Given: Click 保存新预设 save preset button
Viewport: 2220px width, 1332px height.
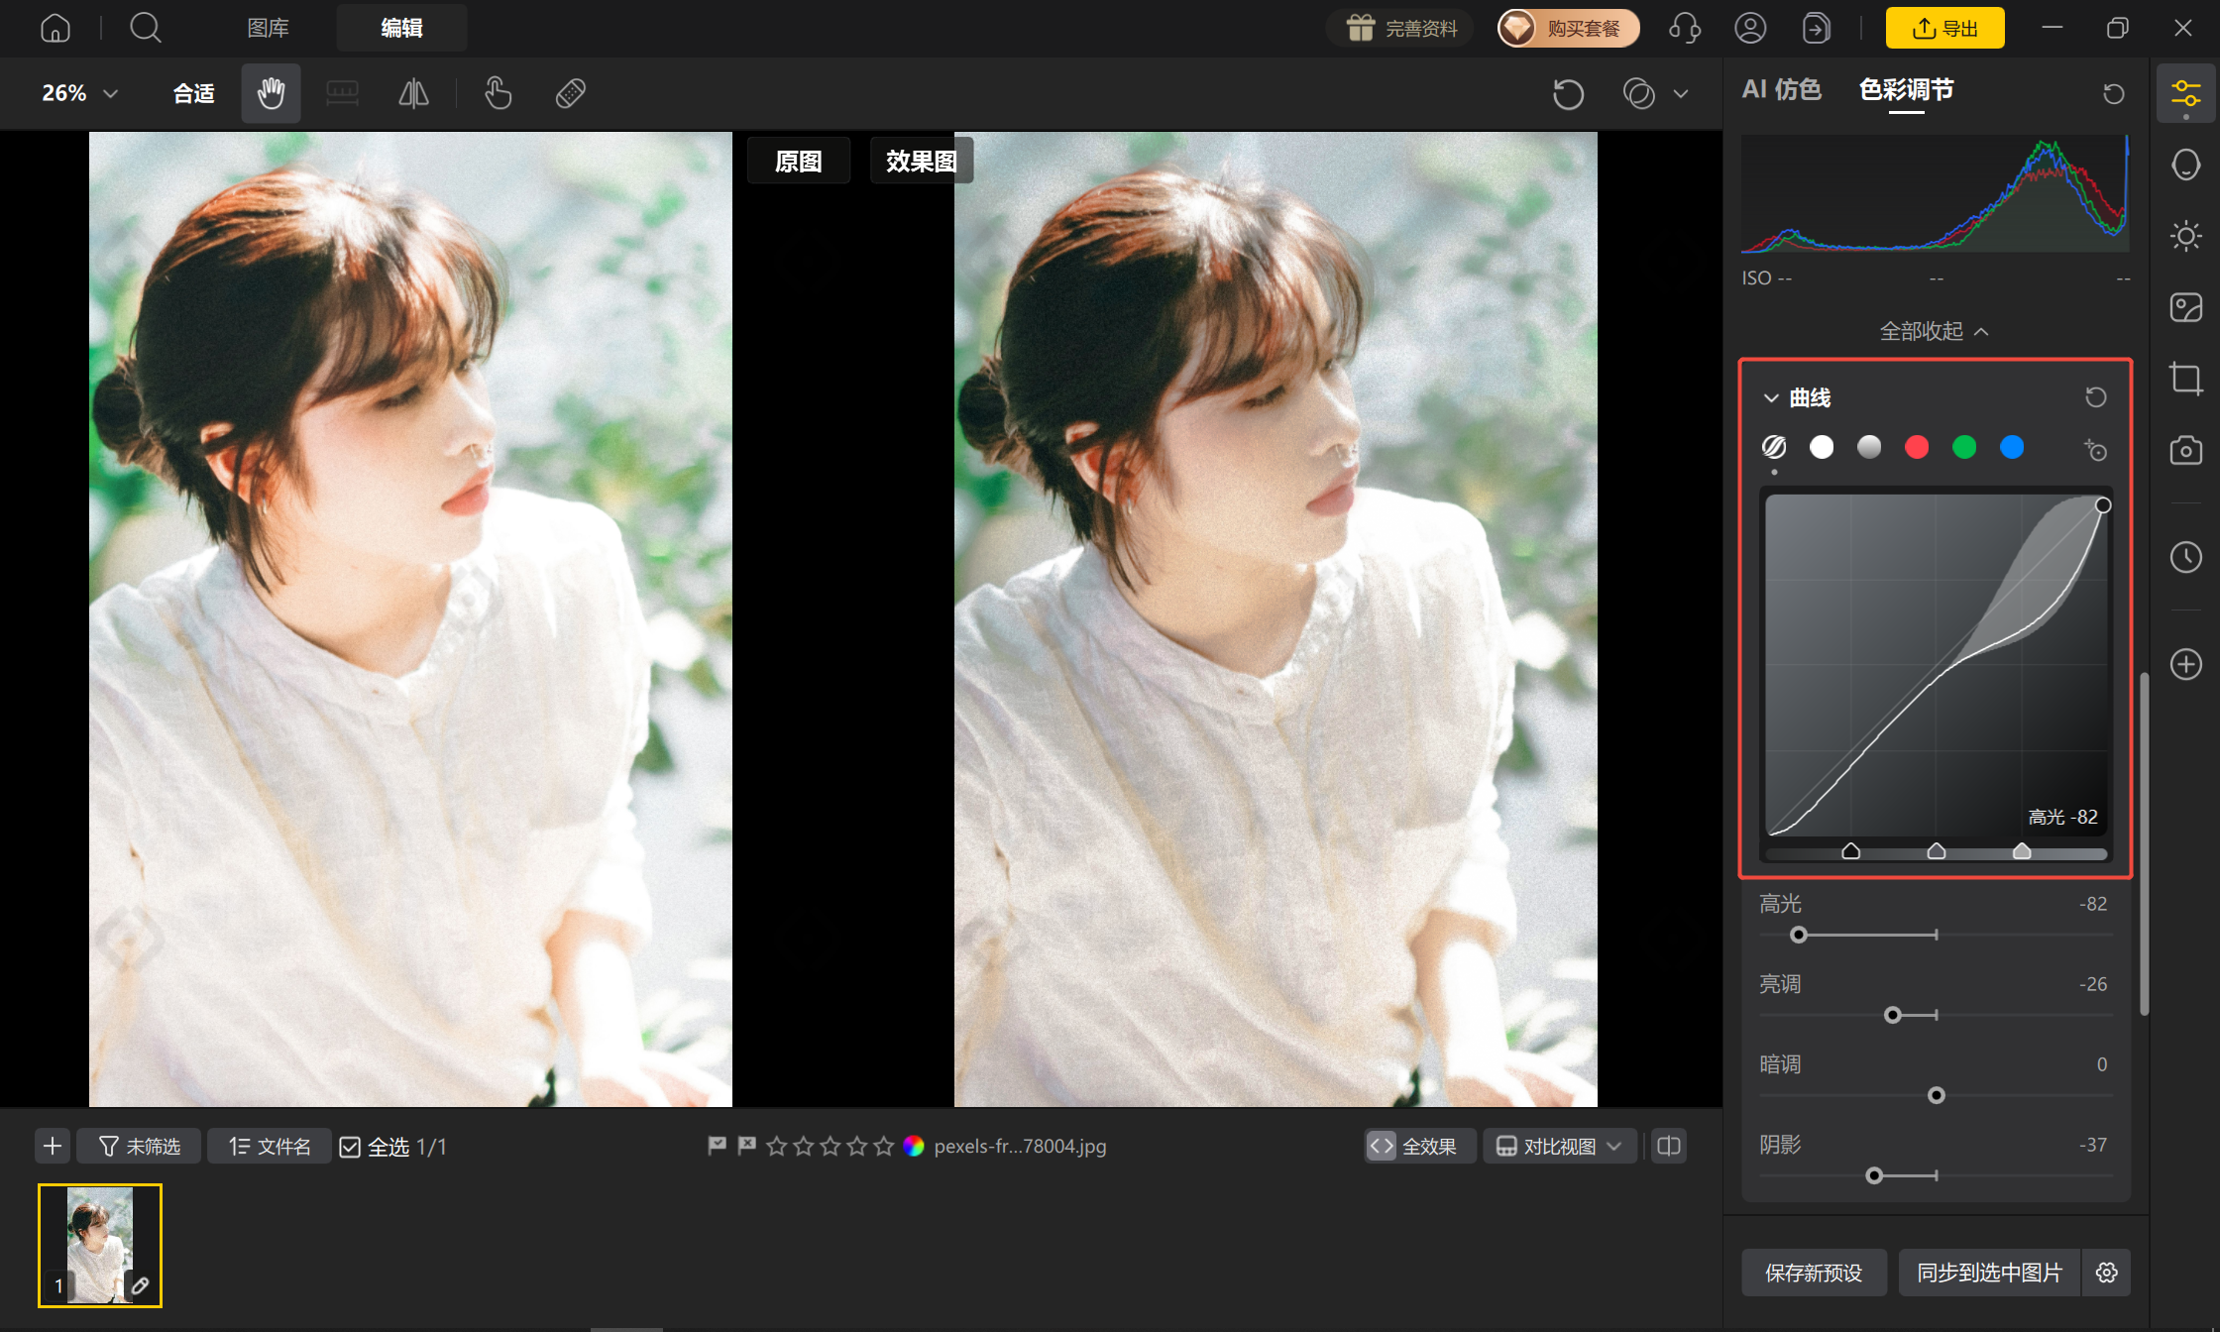Looking at the screenshot, I should [x=1814, y=1273].
